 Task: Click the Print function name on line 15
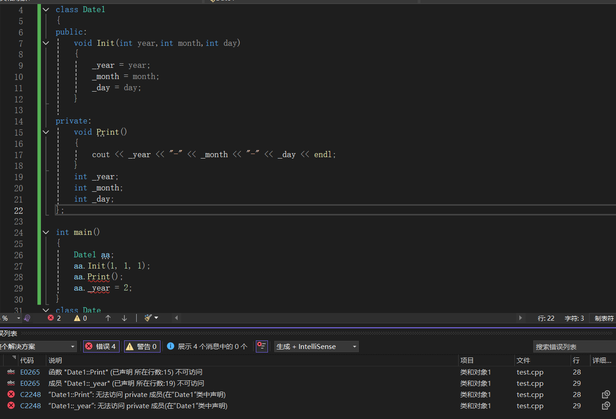point(107,132)
